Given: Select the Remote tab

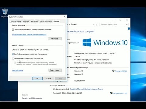Looking at the screenshot, I should [56, 21].
